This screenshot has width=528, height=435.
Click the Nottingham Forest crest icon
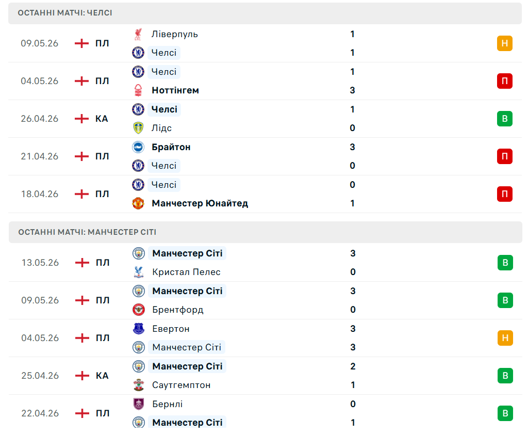(x=138, y=90)
